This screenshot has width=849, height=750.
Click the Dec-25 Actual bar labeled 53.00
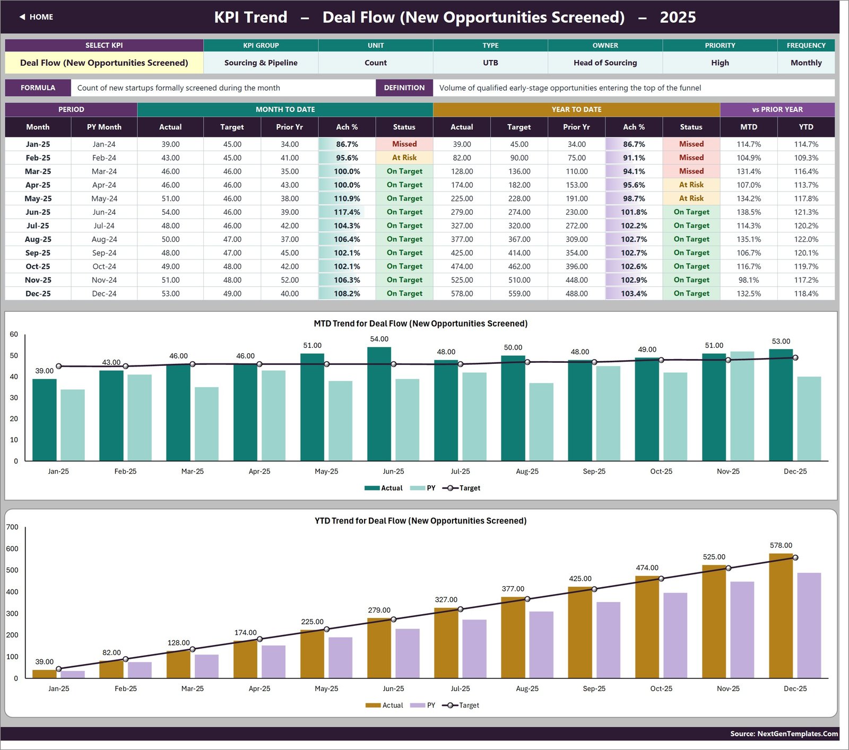[781, 405]
